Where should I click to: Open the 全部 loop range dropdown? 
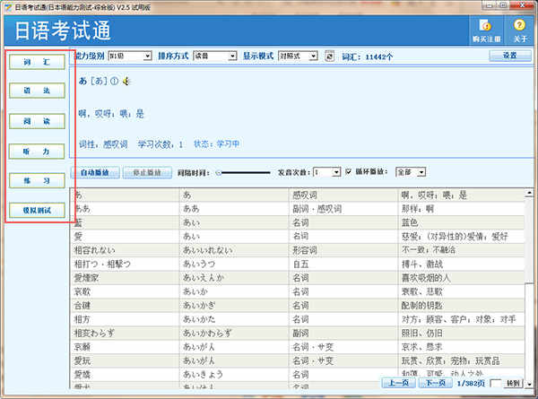409,171
